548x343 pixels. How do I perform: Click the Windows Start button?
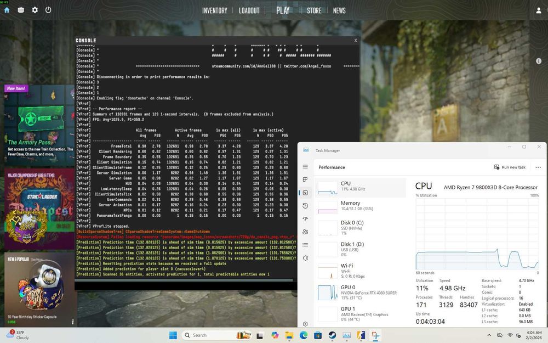(x=173, y=335)
